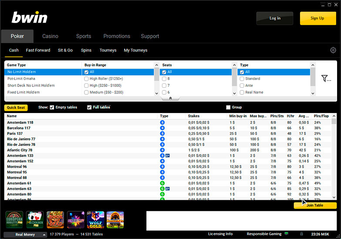Toggle the Full tables checkbox
Screen dimensions: 341x239
tap(89, 107)
